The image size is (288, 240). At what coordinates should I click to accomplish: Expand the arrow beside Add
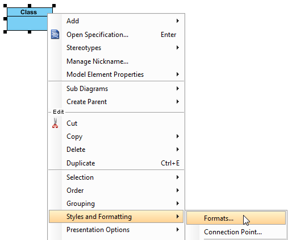tap(178, 20)
